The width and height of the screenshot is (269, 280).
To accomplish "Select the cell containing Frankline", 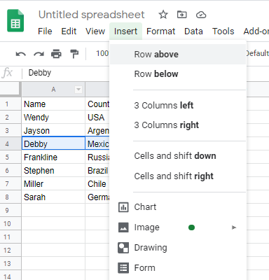I will click(53, 157).
